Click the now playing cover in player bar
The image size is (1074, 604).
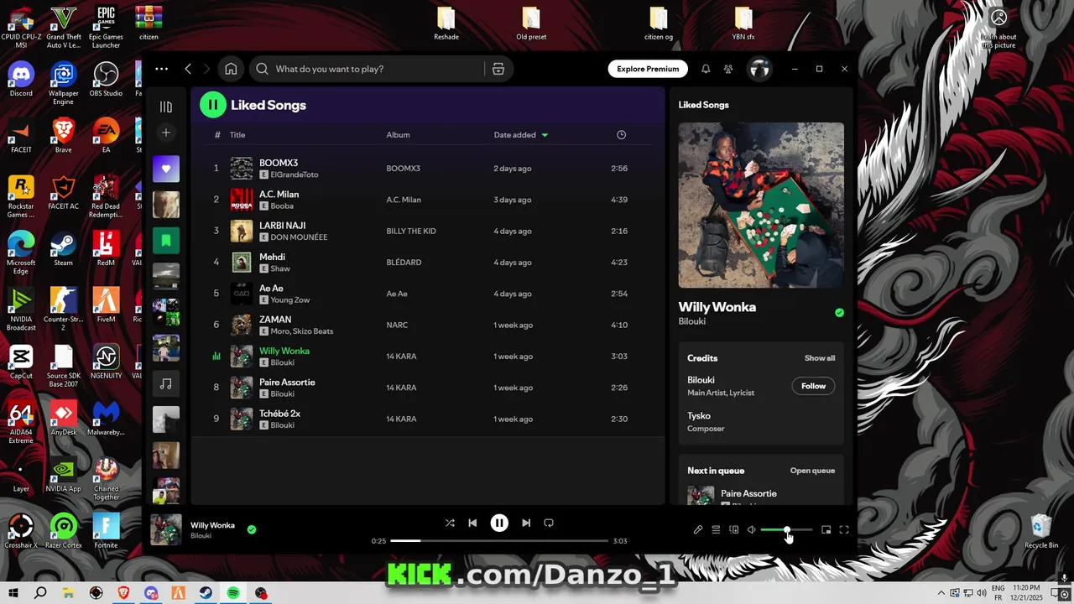click(x=166, y=529)
